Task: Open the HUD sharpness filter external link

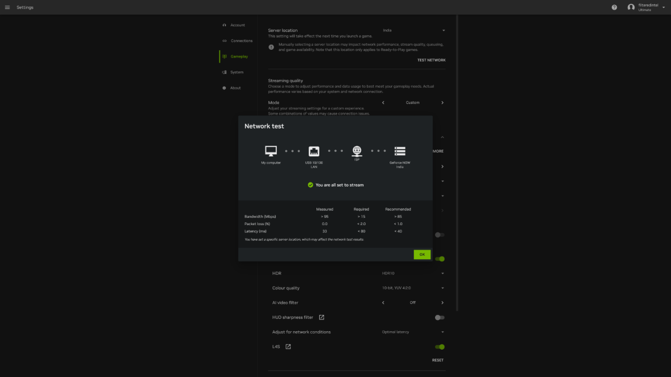Action: point(322,317)
